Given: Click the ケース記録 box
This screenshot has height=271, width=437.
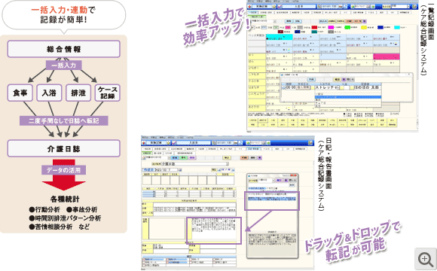Looking at the screenshot, I should (x=108, y=93).
